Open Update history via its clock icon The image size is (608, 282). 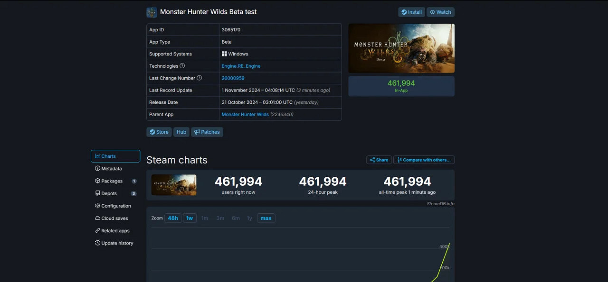coord(97,243)
